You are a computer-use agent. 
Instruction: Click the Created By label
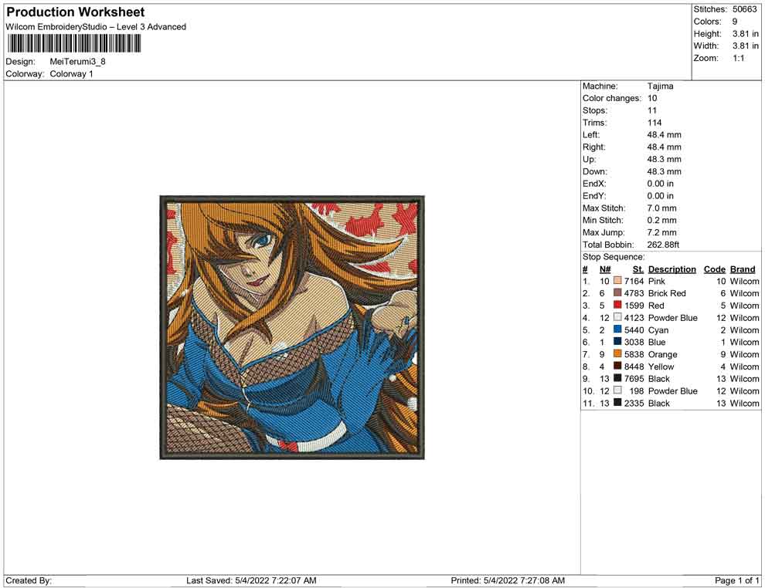(29, 580)
